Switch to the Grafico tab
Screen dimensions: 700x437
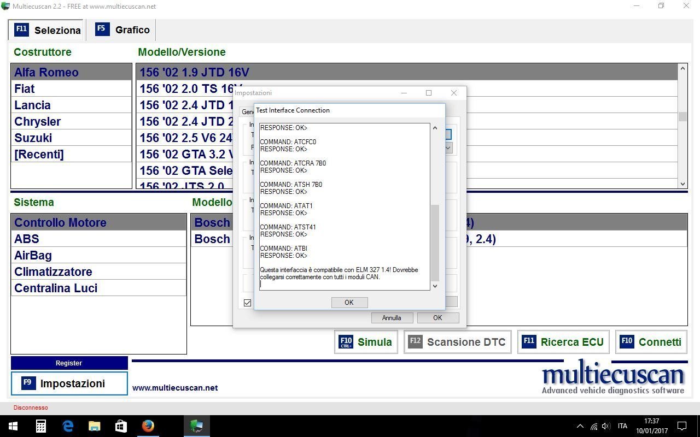point(122,30)
